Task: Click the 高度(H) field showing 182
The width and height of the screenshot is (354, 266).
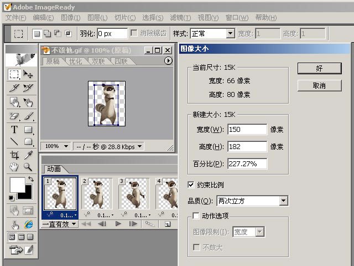Action: pos(247,146)
